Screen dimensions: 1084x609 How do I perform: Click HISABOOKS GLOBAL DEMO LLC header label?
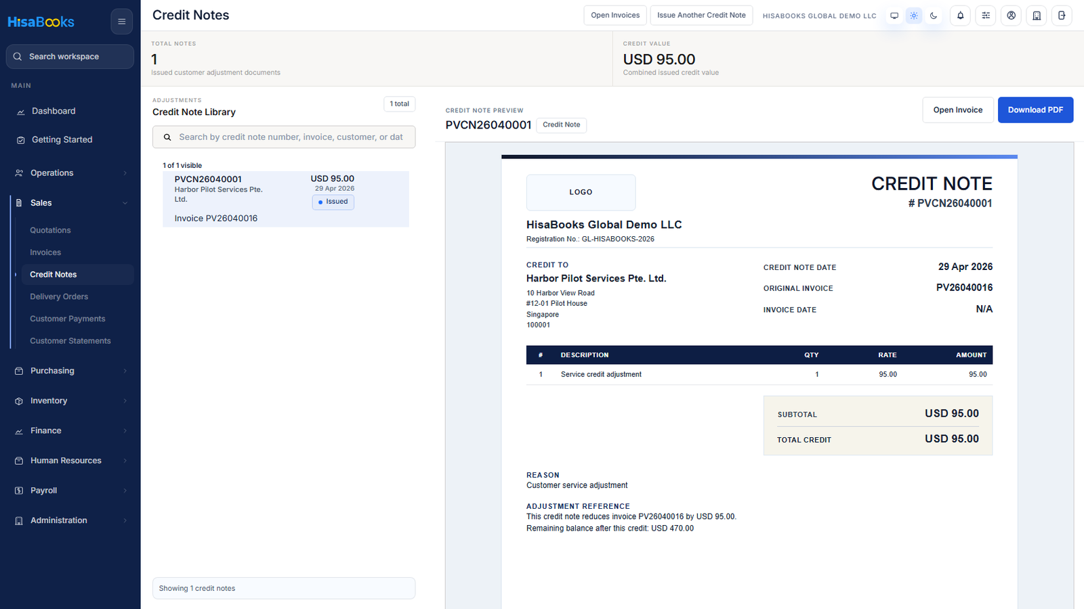(x=819, y=16)
